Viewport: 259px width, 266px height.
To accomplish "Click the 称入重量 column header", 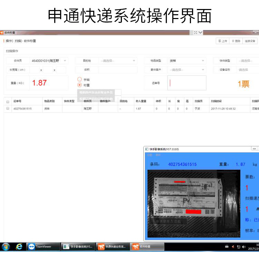I will [141, 101].
